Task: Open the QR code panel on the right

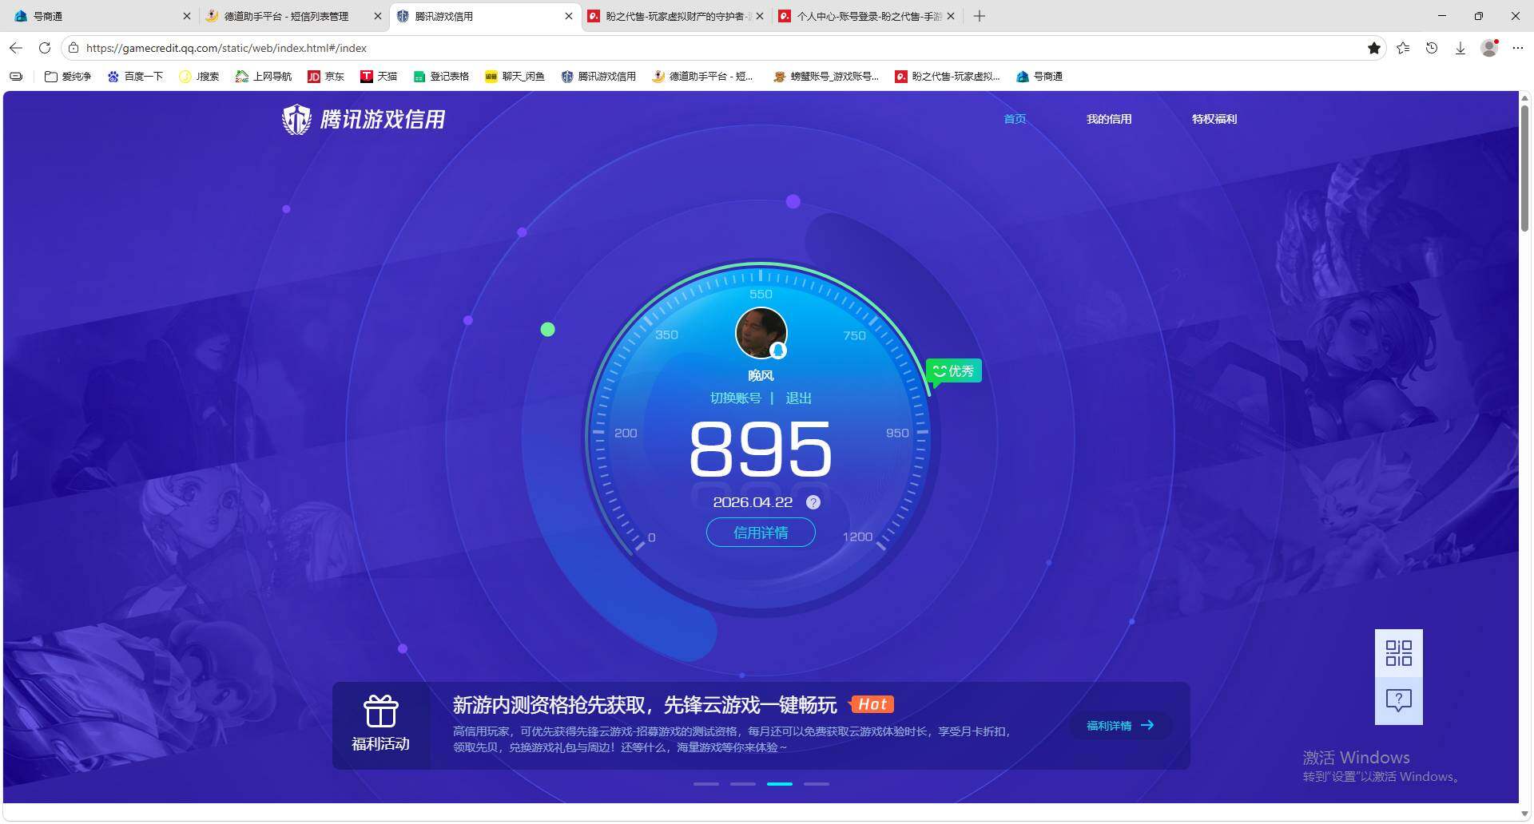Action: 1398,653
